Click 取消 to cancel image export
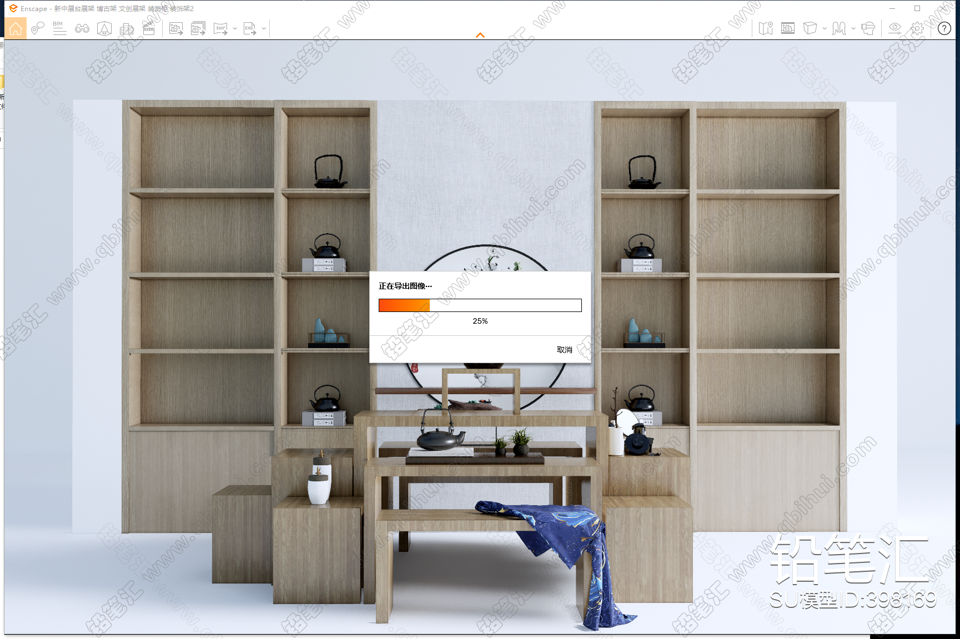960x639 pixels. tap(565, 350)
